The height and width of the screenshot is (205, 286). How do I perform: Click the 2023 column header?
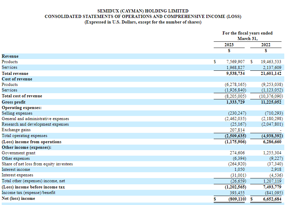coord(229,45)
